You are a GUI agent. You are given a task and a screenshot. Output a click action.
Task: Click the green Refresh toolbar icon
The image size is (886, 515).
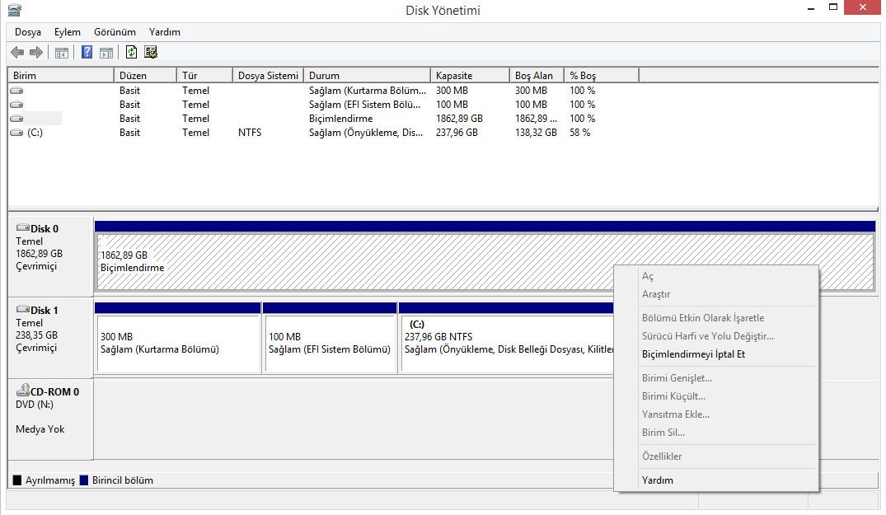(x=131, y=53)
